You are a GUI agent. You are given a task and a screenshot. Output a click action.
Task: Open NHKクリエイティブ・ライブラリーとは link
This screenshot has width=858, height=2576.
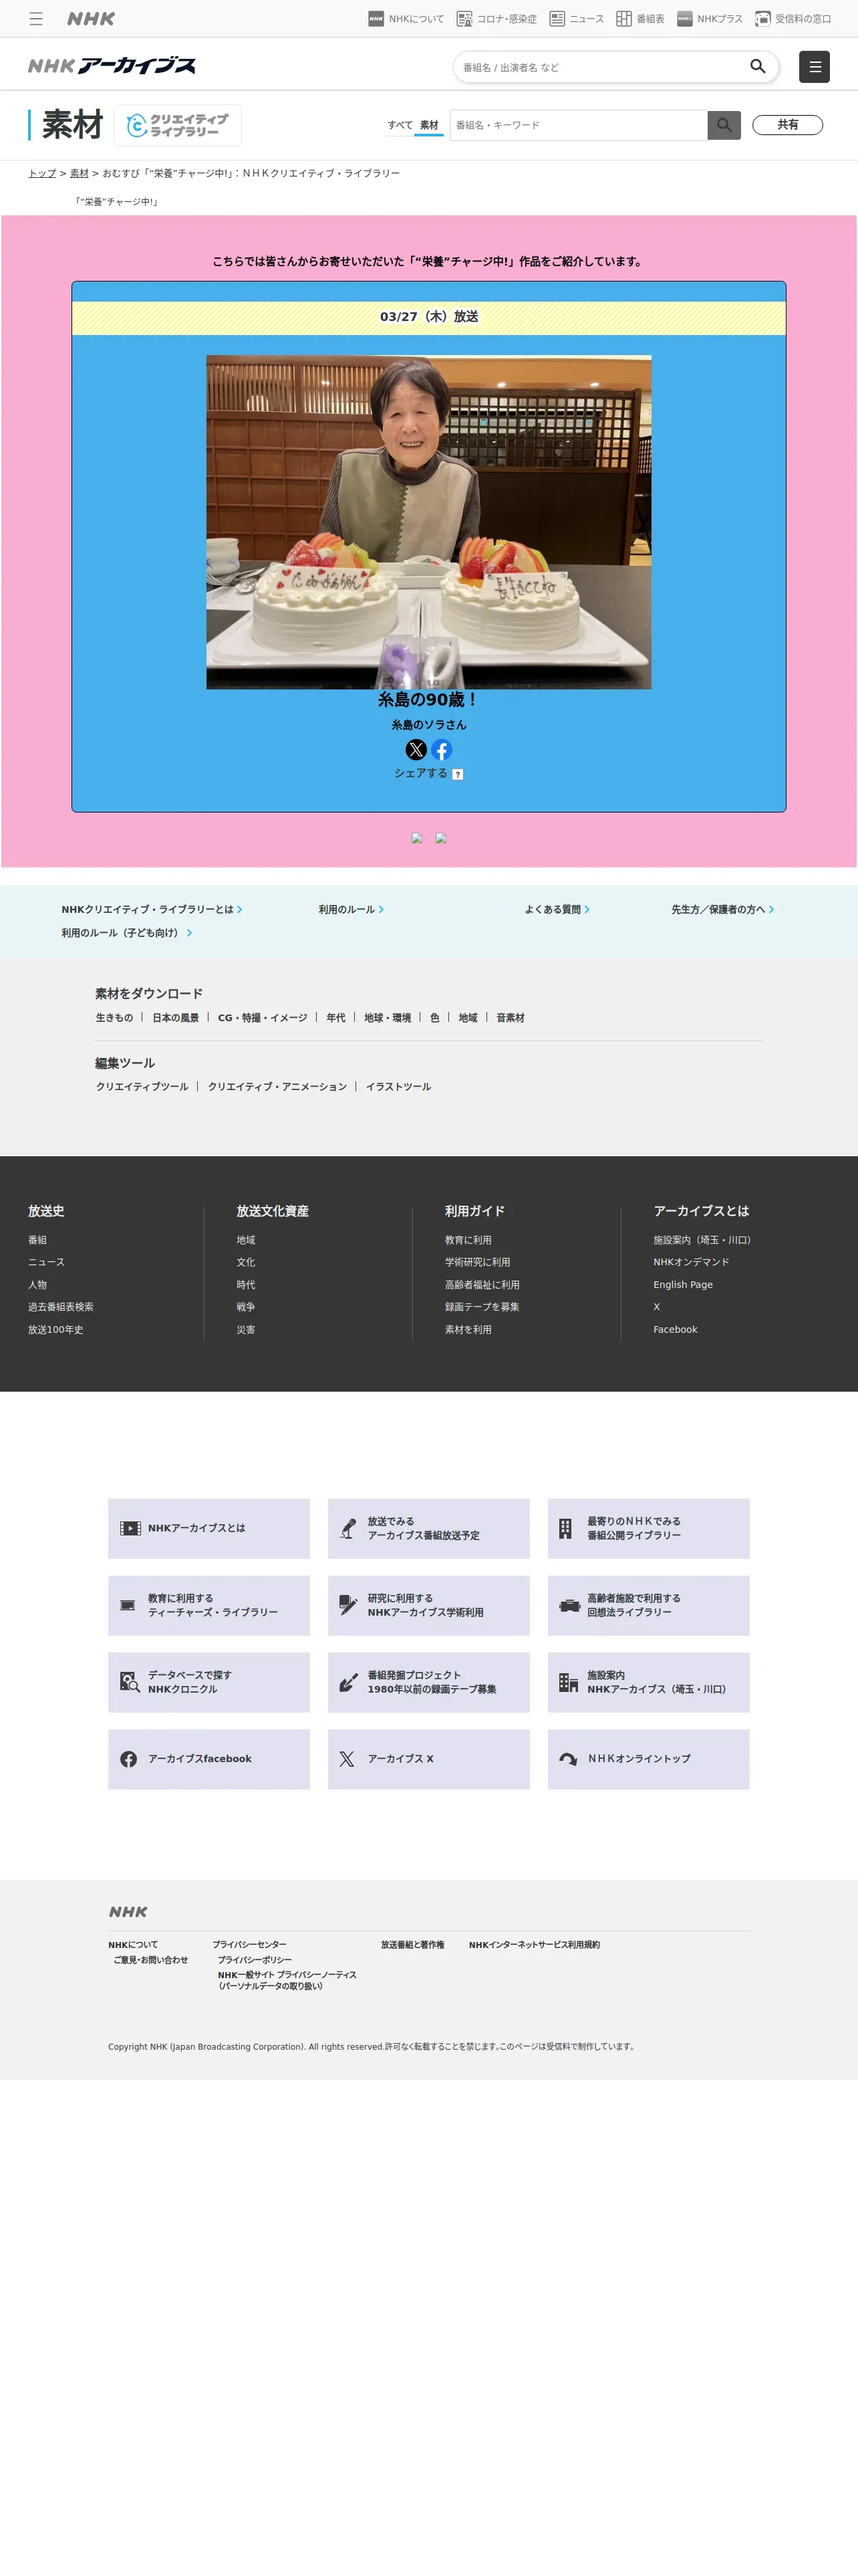(x=152, y=909)
